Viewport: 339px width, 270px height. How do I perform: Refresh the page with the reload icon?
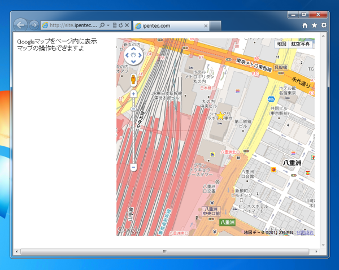click(121, 25)
